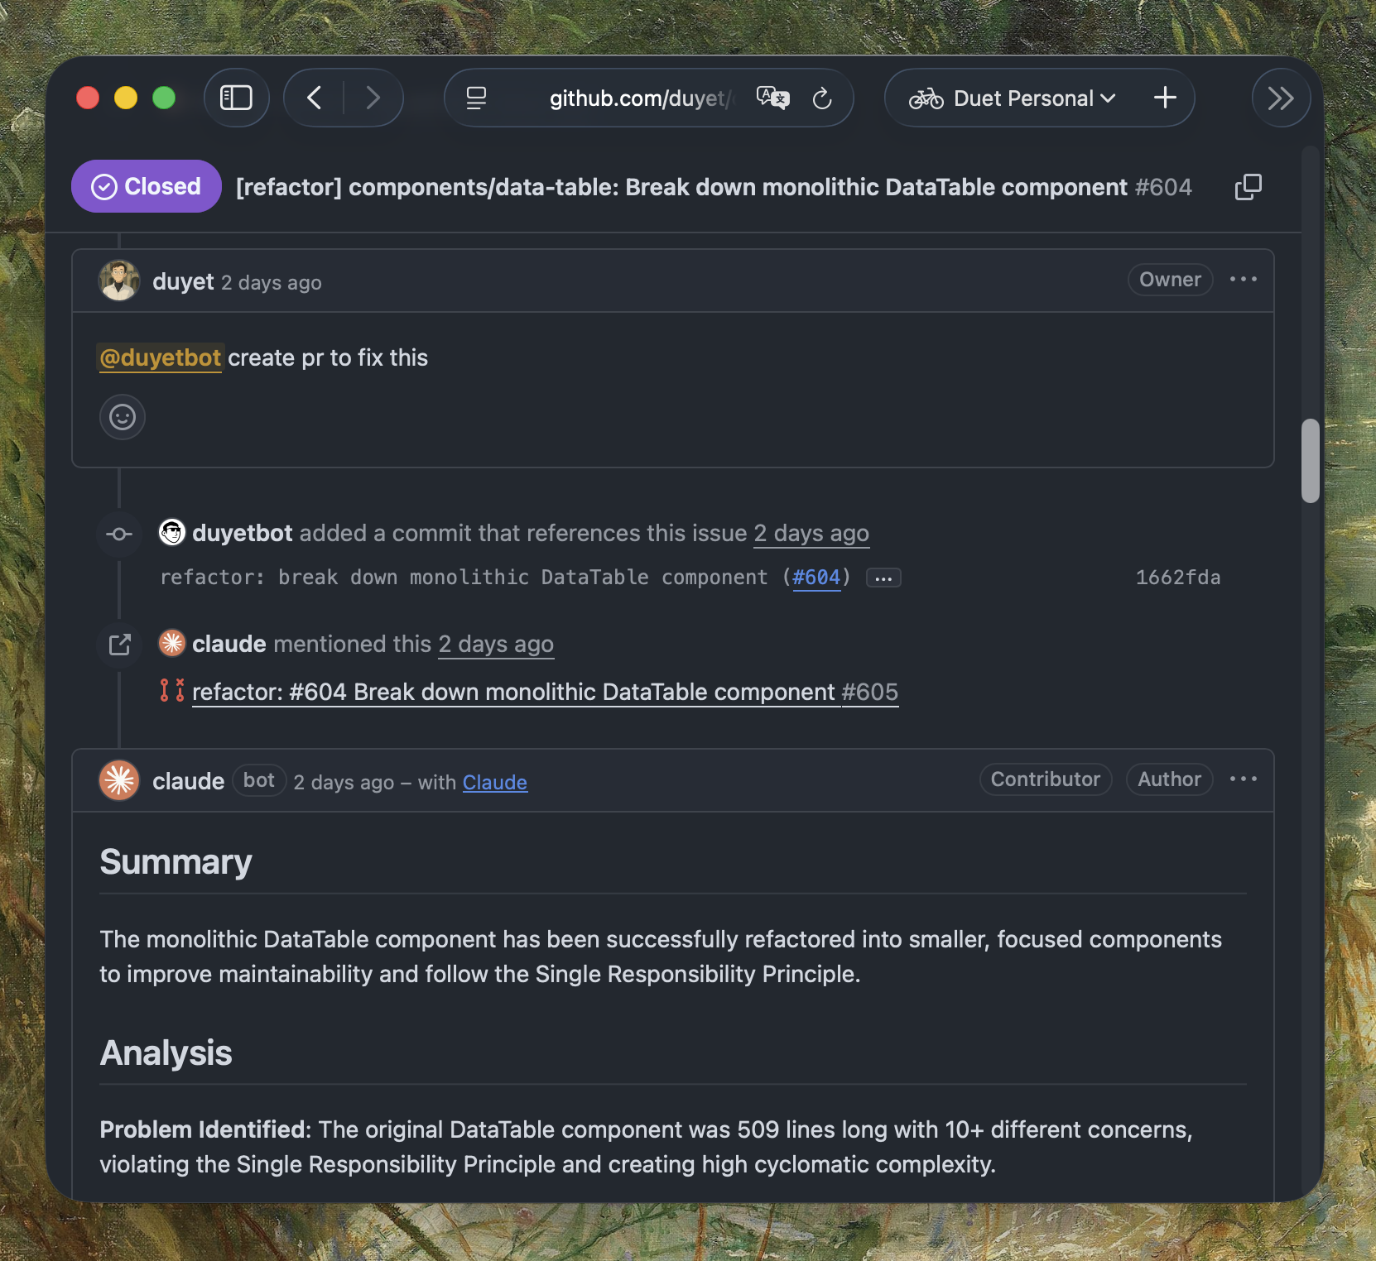1376x1261 pixels.
Task: Click the pull request icon beside #605
Action: click(171, 692)
